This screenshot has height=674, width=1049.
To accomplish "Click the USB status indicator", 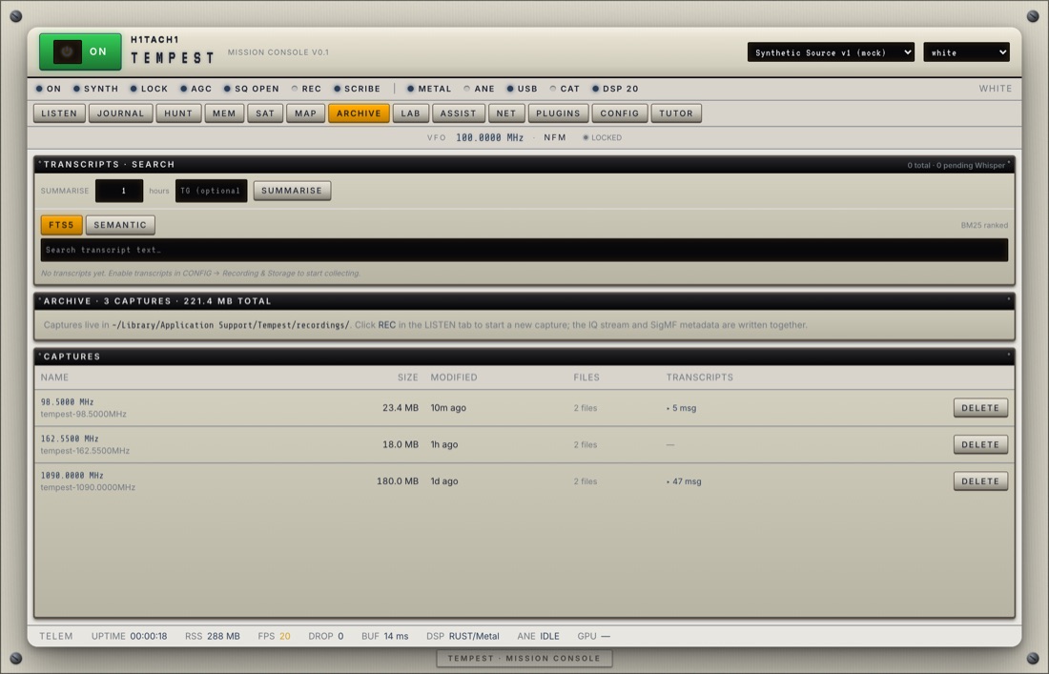I will pyautogui.click(x=522, y=89).
